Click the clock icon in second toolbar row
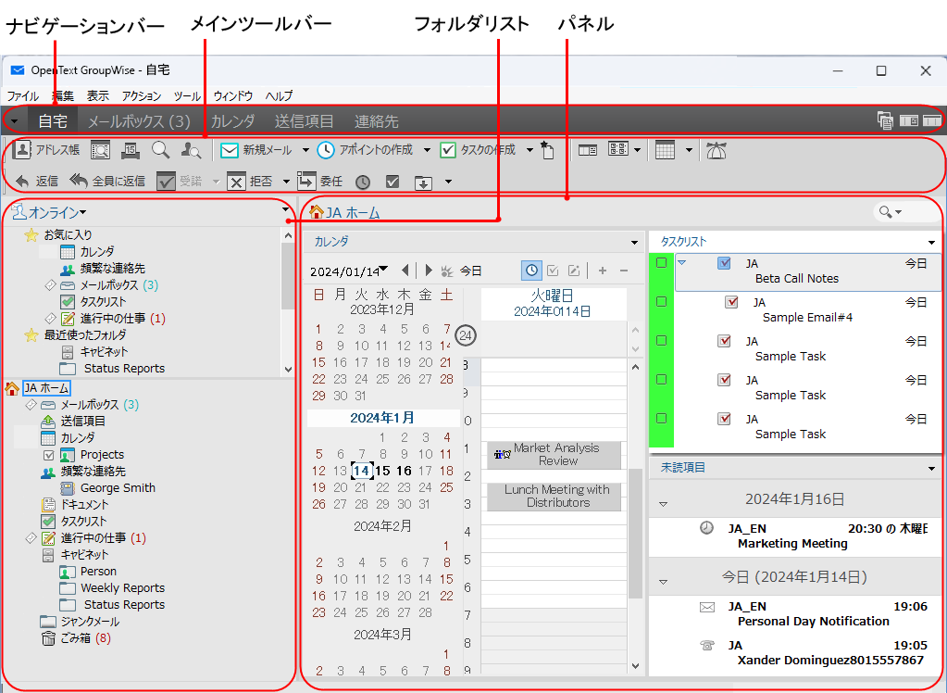 362,182
